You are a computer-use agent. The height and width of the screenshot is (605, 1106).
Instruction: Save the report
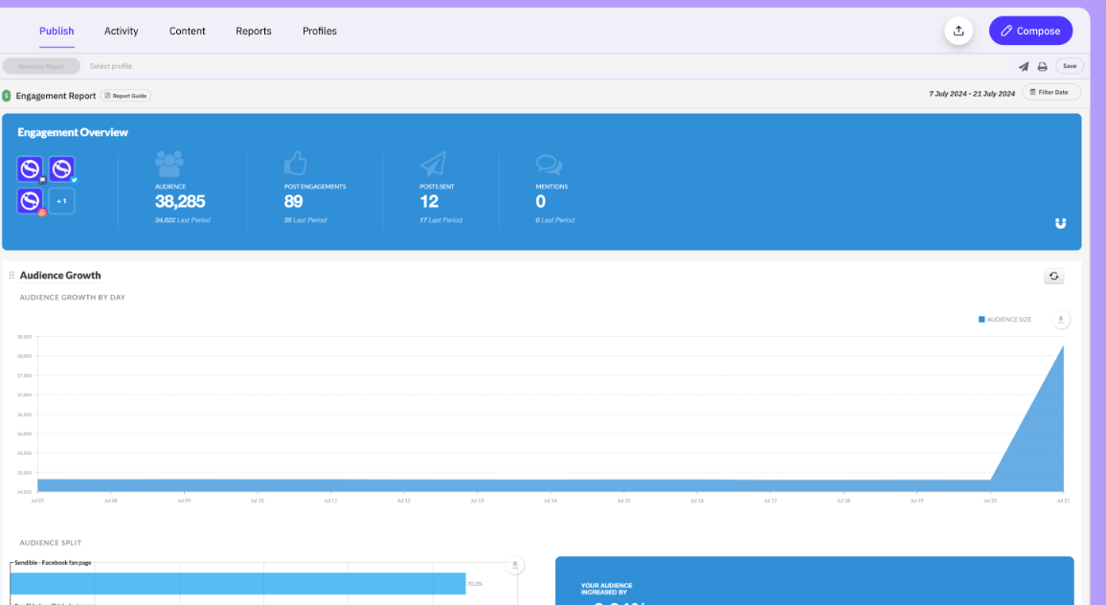pos(1070,66)
